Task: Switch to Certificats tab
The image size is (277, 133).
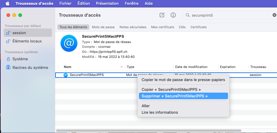Action: click(198, 27)
